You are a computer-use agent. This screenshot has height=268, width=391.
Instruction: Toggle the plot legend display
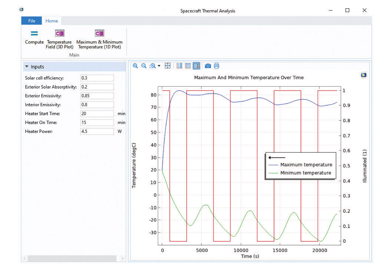(x=196, y=66)
